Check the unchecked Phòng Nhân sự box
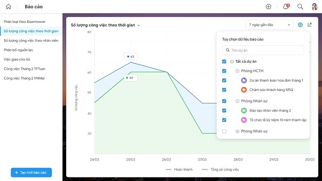322x181 pixels. tap(224, 131)
